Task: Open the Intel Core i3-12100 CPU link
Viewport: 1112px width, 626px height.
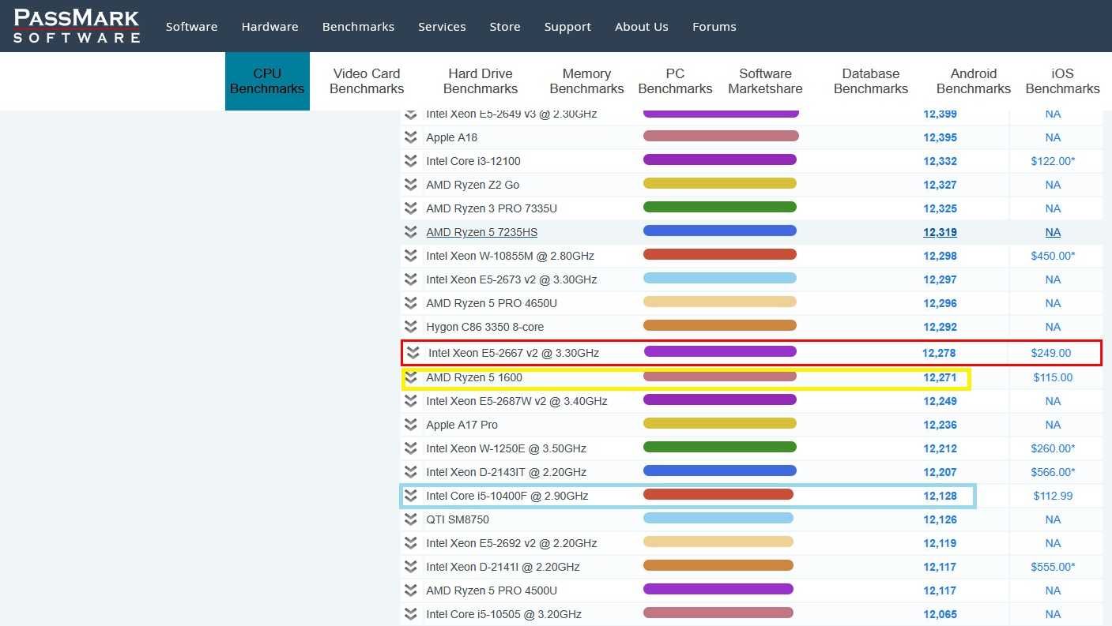Action: (x=473, y=161)
